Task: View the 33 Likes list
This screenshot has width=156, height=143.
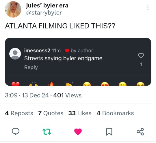Action: click(x=80, y=113)
